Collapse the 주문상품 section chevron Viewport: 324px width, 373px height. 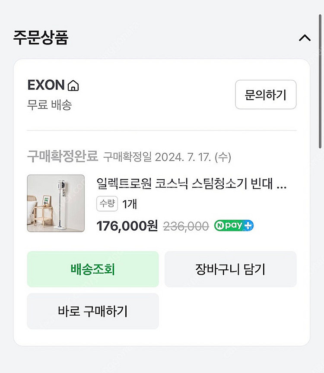tap(305, 38)
